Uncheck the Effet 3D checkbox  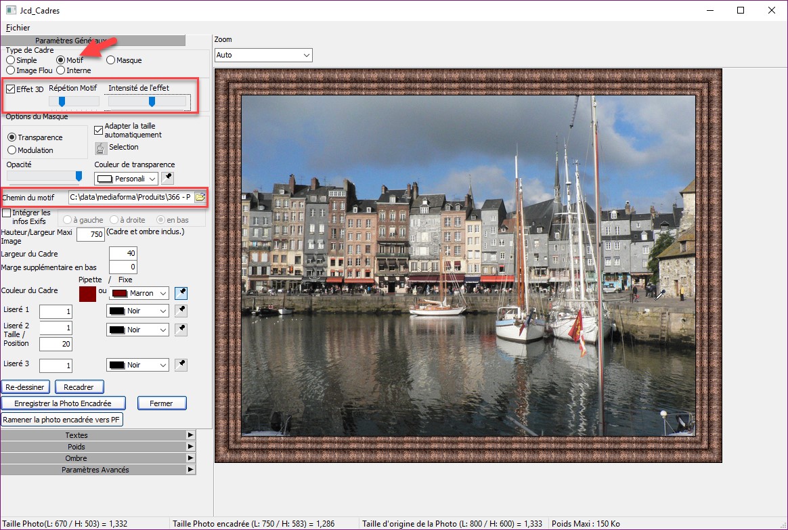pos(11,89)
